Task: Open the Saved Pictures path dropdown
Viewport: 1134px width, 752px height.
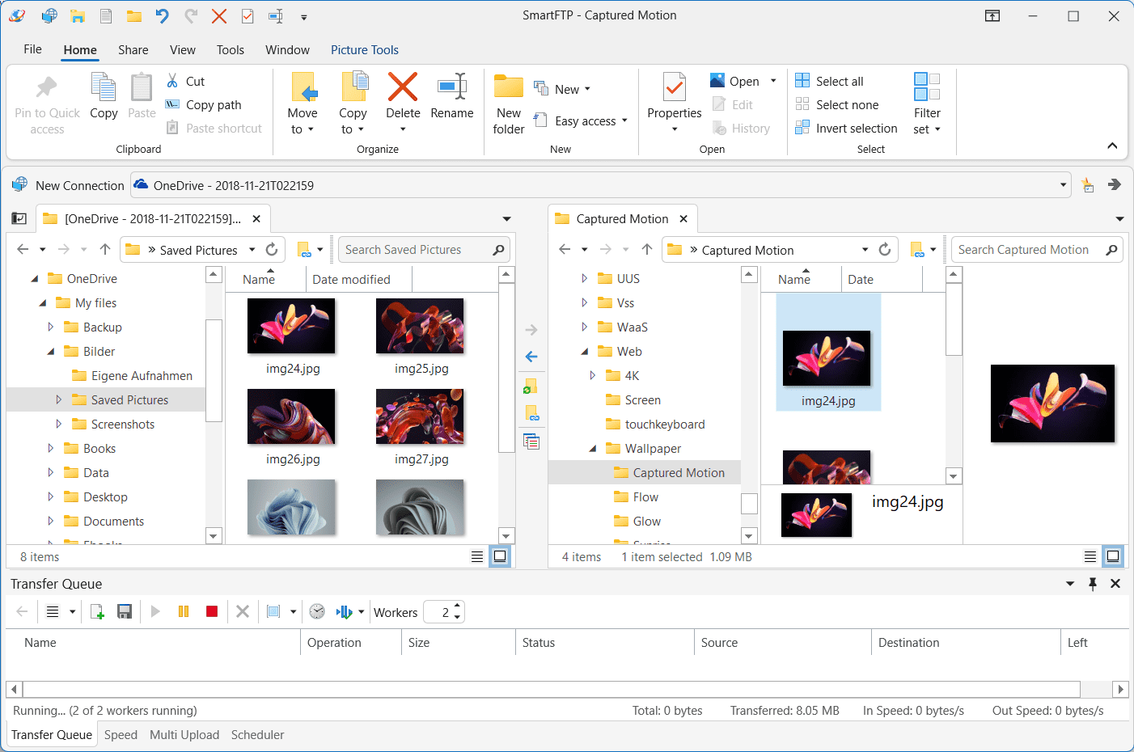Action: click(252, 250)
